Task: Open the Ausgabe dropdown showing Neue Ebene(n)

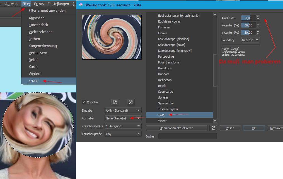Action: (123, 118)
